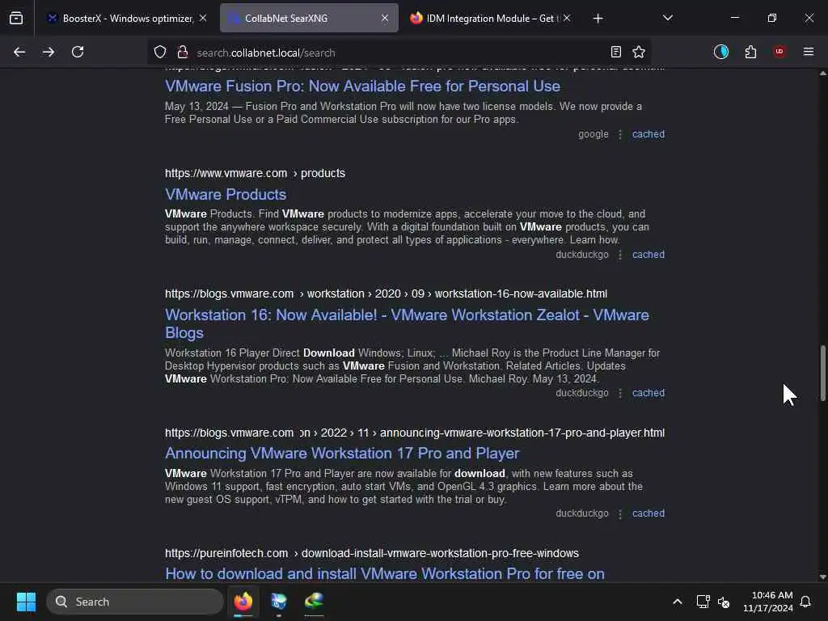
Task: Open the clock showing 10:46 AM
Action: tap(768, 602)
